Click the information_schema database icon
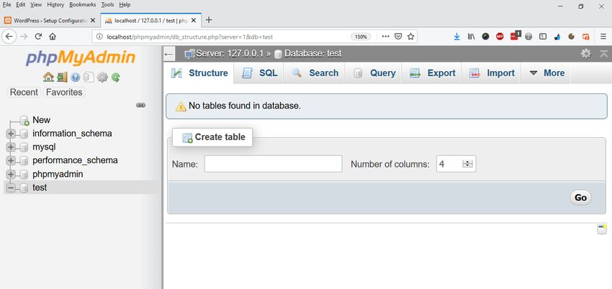This screenshot has width=612, height=289. pos(24,134)
